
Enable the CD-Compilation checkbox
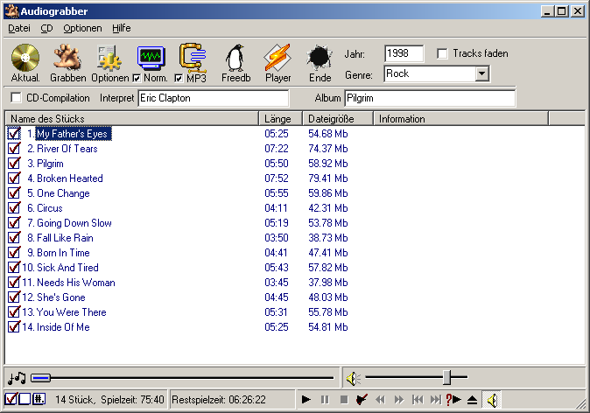point(16,98)
